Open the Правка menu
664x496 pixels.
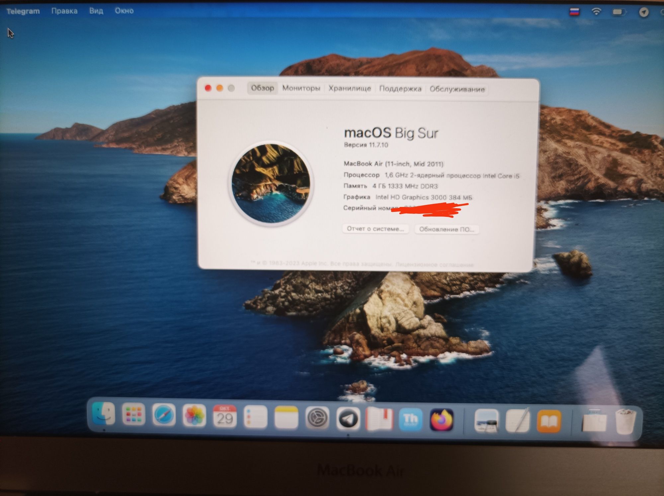point(64,11)
